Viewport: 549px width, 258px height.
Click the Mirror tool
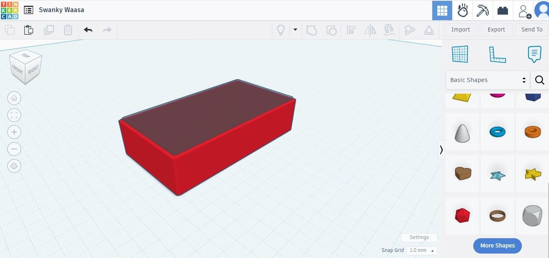pyautogui.click(x=370, y=30)
